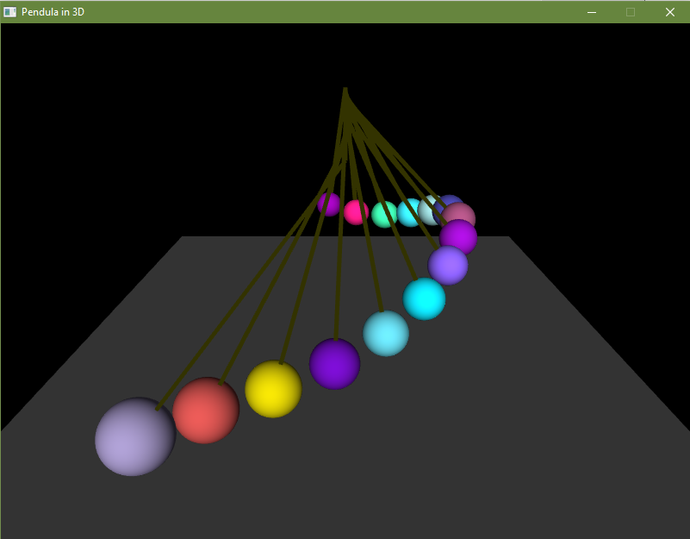The image size is (690, 539).
Task: Click the "Pendula in 3D" title text
Action: (x=53, y=12)
